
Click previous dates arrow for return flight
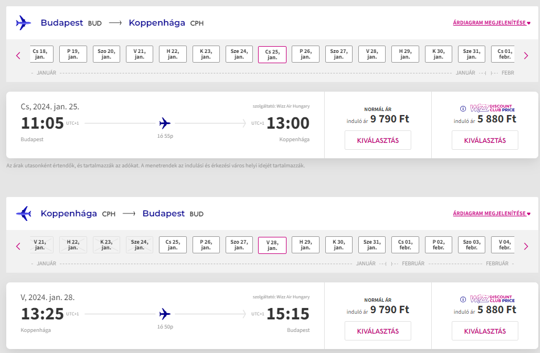coord(18,246)
